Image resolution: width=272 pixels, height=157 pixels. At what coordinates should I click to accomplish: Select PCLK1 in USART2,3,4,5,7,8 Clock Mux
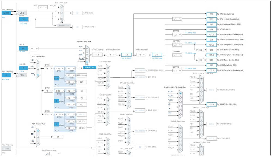pyautogui.click(x=181, y=93)
